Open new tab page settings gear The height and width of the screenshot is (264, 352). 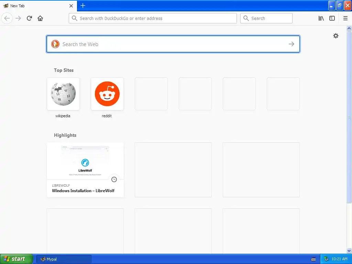click(x=335, y=36)
